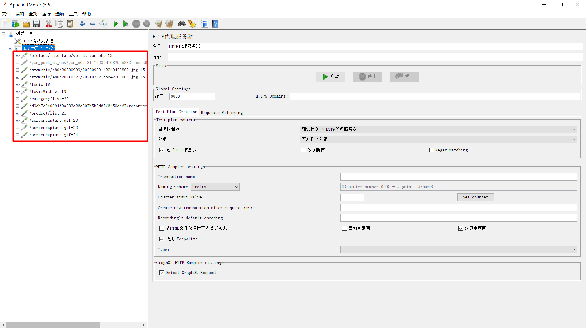Expand the /login-18 sampler node
Screen dimensions: 586x328
point(17,84)
